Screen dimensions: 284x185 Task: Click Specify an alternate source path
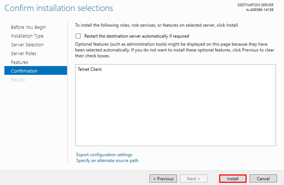(x=107, y=160)
